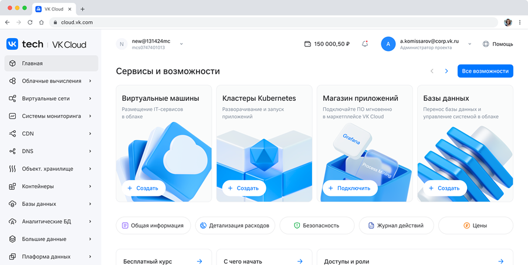Image resolution: width=528 pixels, height=265 pixels.
Task: Open the С чего начать link card
Action: click(265, 257)
